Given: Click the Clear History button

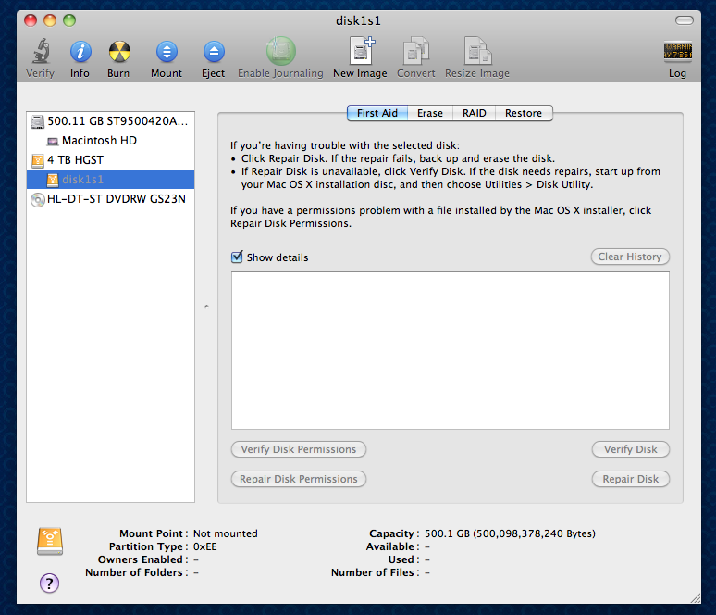Looking at the screenshot, I should pyautogui.click(x=630, y=257).
